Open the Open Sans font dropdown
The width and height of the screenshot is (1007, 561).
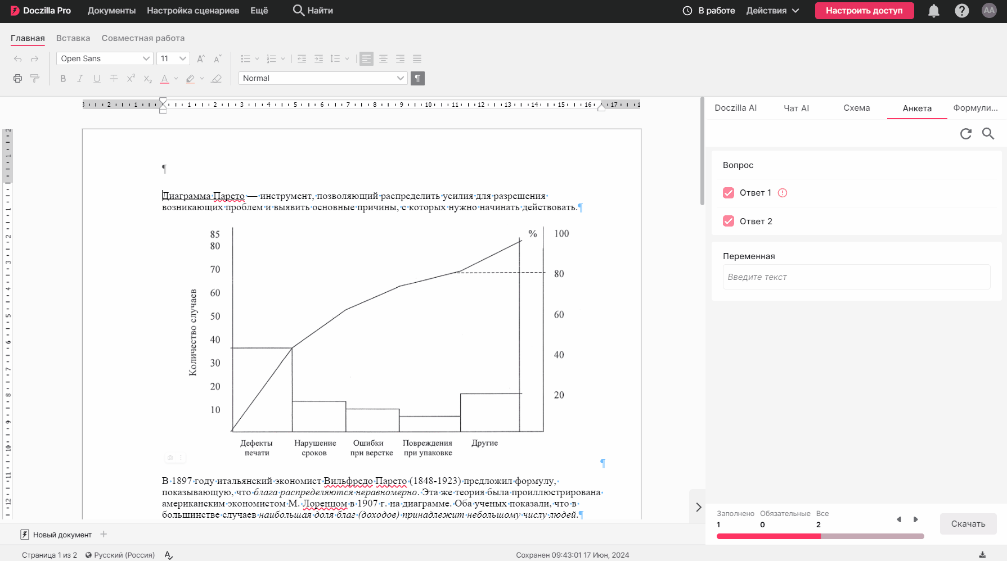[105, 58]
